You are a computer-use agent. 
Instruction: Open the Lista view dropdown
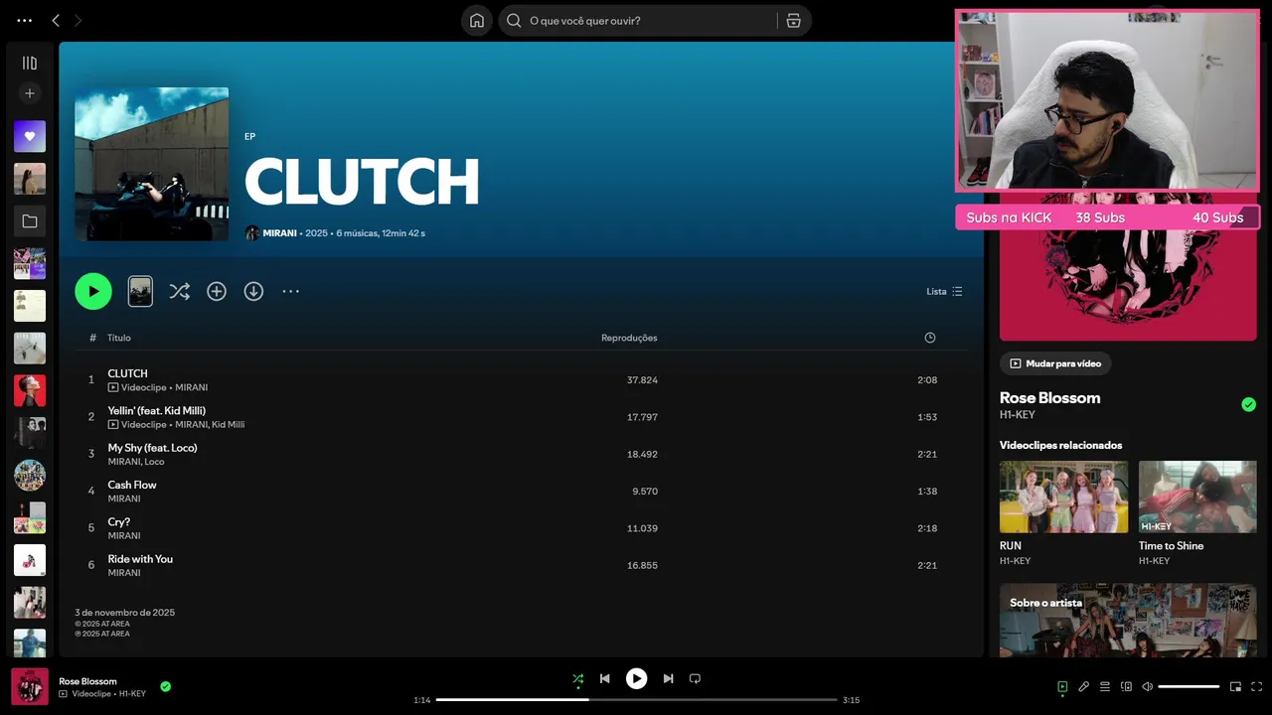pos(944,291)
